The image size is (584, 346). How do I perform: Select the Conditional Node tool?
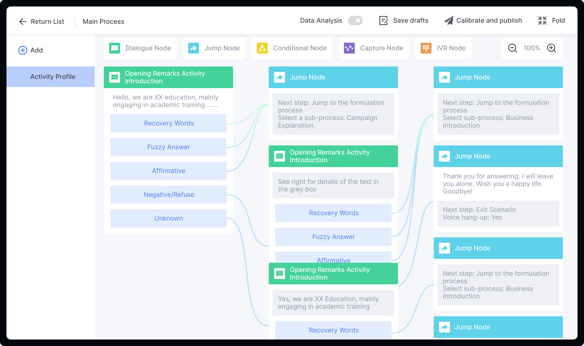pyautogui.click(x=292, y=48)
